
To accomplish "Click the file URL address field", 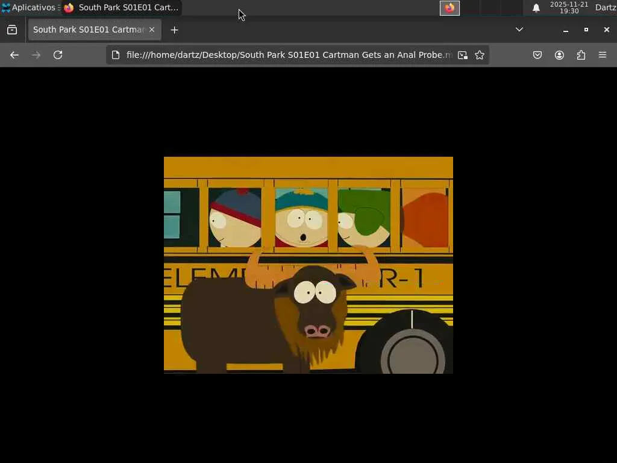I will [289, 55].
